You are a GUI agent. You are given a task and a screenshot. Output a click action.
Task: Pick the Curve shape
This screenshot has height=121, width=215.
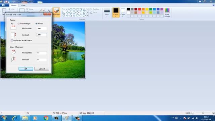click(x=67, y=9)
